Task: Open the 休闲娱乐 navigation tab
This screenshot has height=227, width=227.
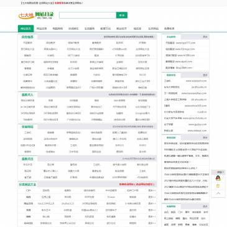Action: point(73,29)
